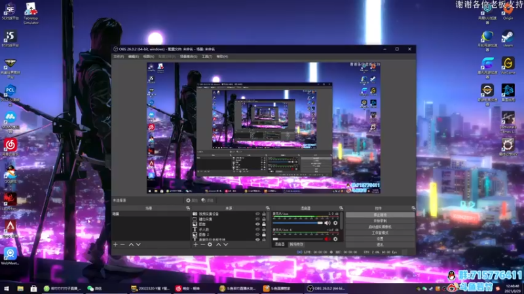Remove the selected source with the minus icon
This screenshot has height=294, width=524.
[x=202, y=244]
